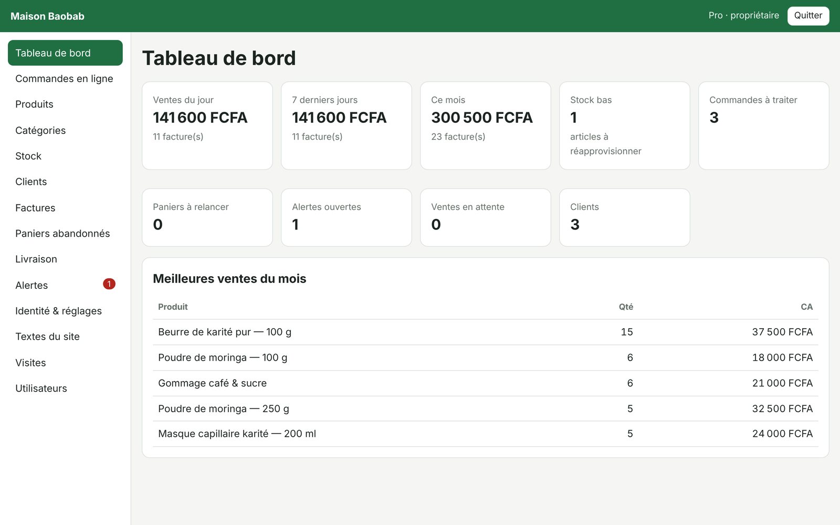
Task: Click the Quitter button
Action: (808, 16)
